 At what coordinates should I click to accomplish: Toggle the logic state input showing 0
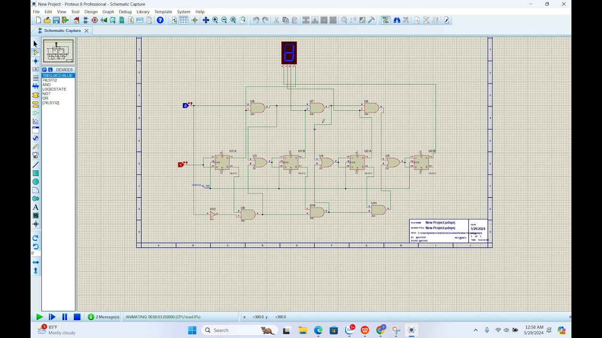(x=185, y=106)
